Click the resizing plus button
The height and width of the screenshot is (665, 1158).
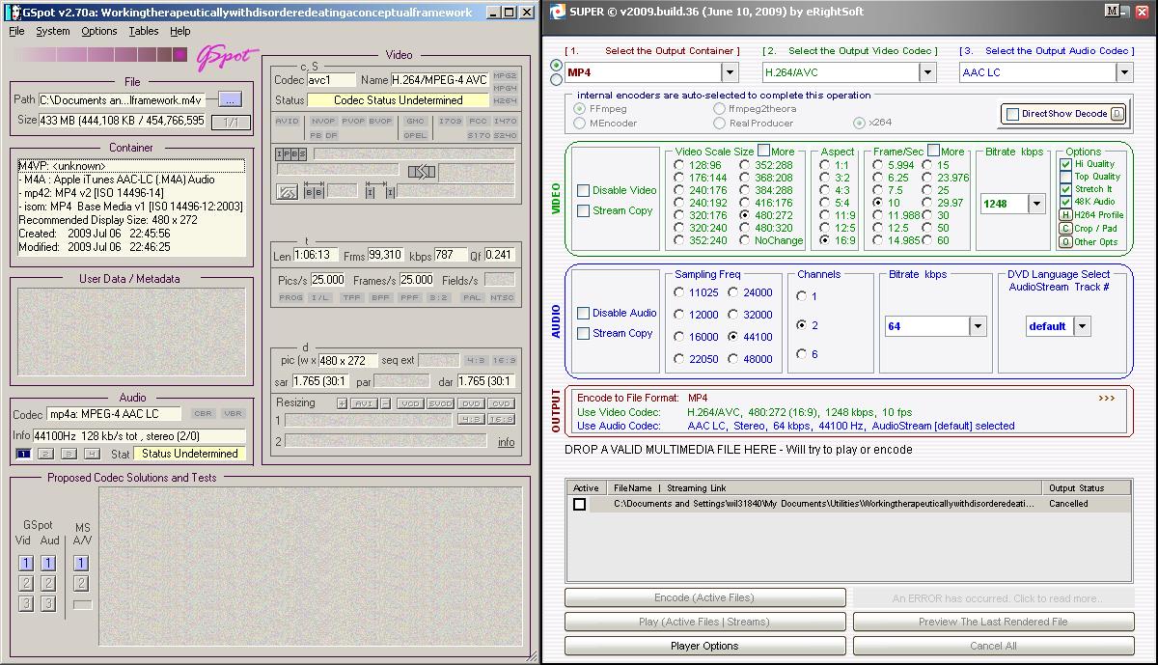342,403
